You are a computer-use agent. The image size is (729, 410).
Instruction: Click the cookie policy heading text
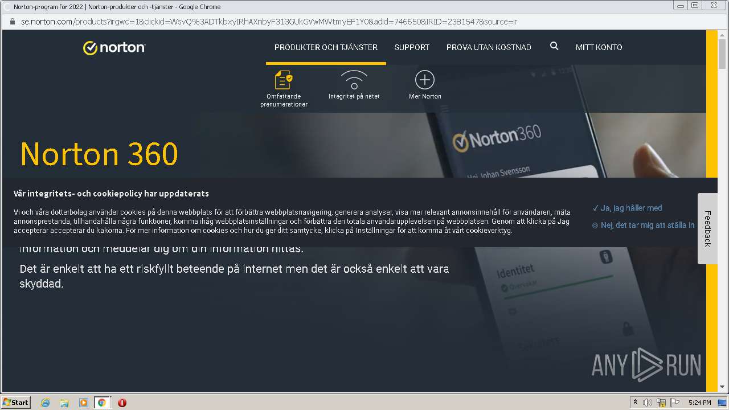pyautogui.click(x=111, y=193)
